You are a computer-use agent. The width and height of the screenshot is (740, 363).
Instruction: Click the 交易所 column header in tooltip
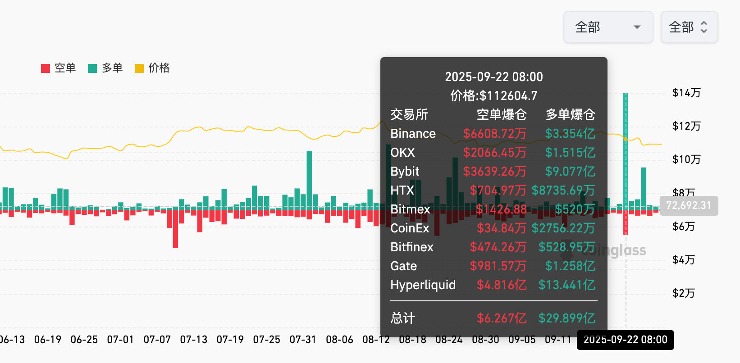(x=409, y=114)
